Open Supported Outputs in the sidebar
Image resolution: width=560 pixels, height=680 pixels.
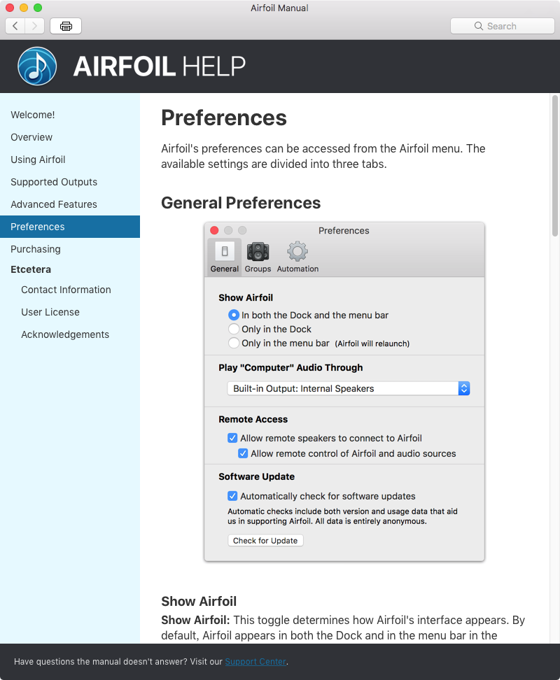54,182
